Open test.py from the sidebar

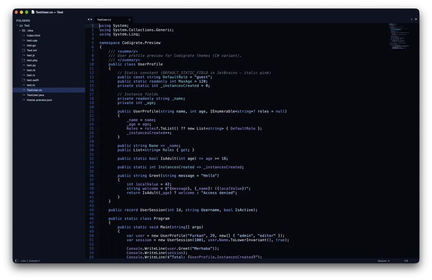[31, 65]
